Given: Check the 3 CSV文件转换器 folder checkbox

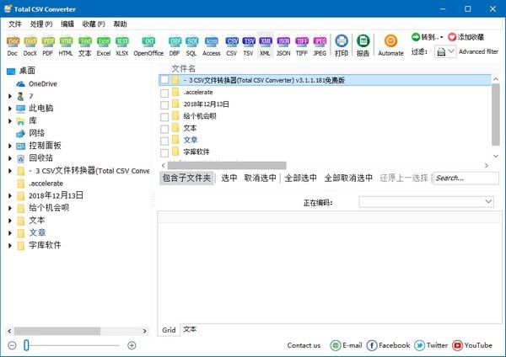Looking at the screenshot, I should pos(164,80).
